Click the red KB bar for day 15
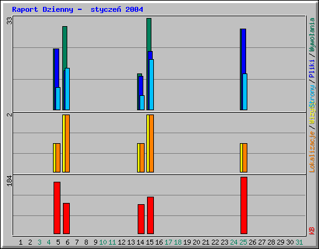The height and width of the screenshot is (249, 319). [150, 215]
